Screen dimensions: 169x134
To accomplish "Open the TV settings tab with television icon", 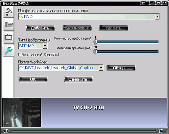I will 8,38.
